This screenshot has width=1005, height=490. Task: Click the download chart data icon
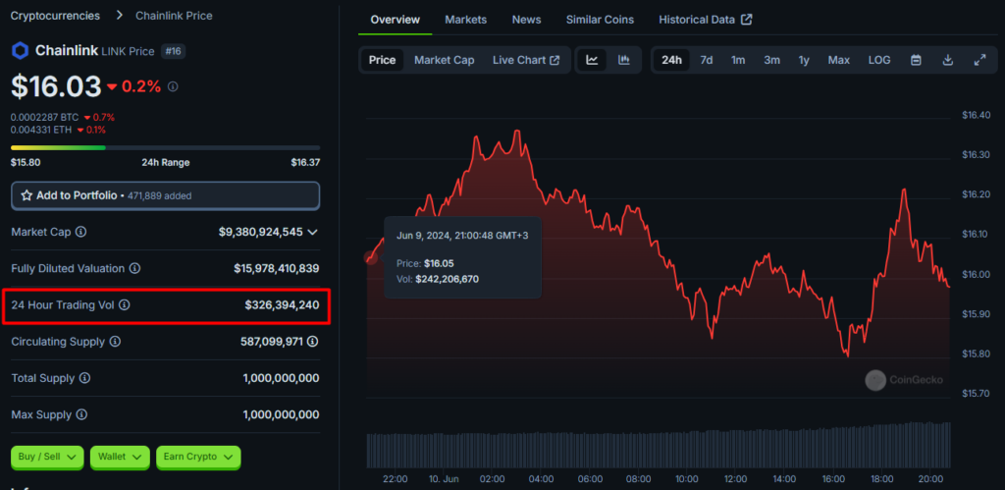pos(947,60)
